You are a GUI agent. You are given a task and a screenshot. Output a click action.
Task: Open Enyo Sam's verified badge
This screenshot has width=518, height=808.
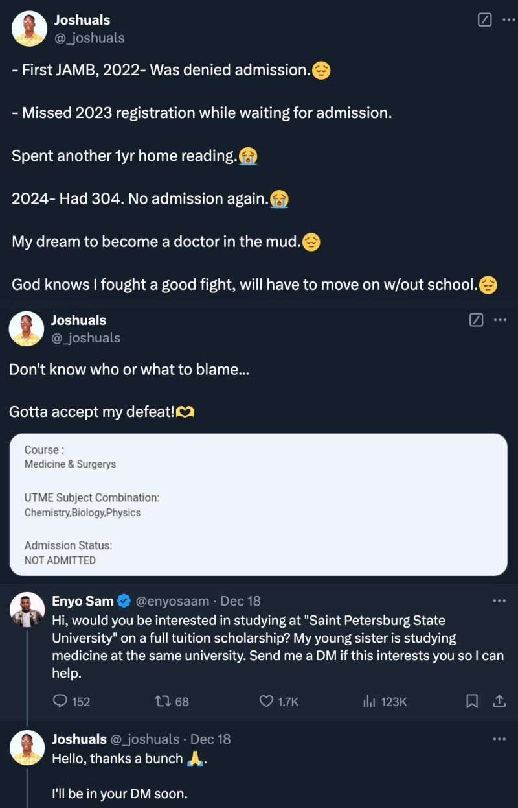coord(124,602)
